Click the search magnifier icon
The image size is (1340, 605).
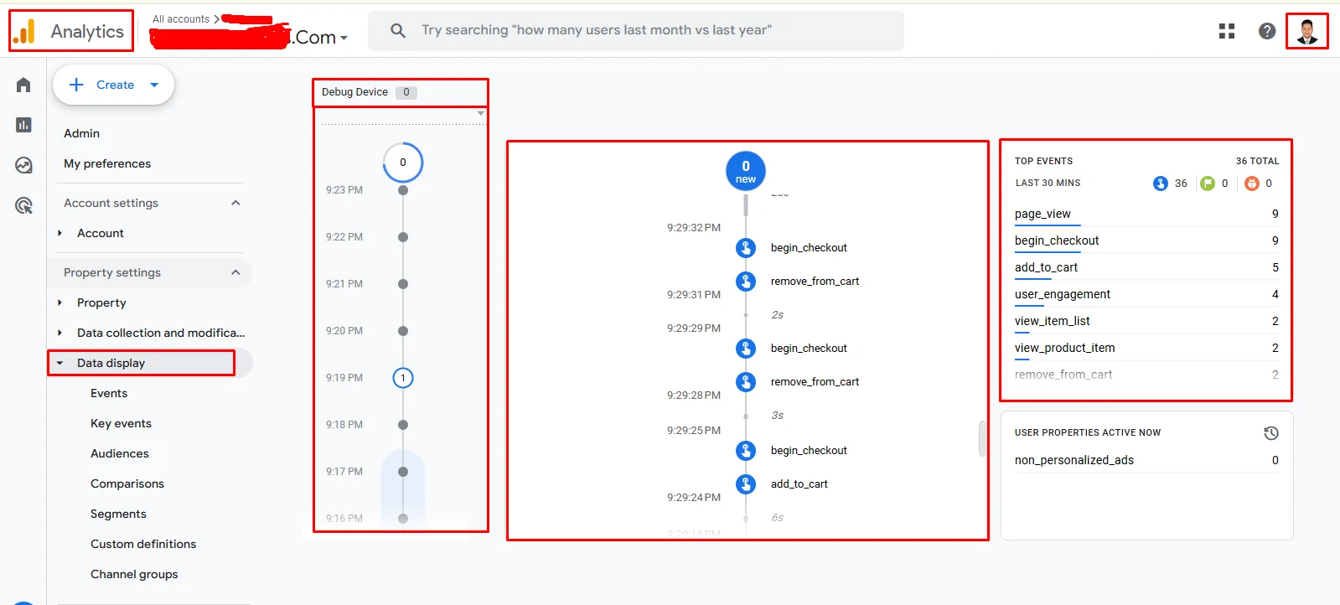point(398,31)
